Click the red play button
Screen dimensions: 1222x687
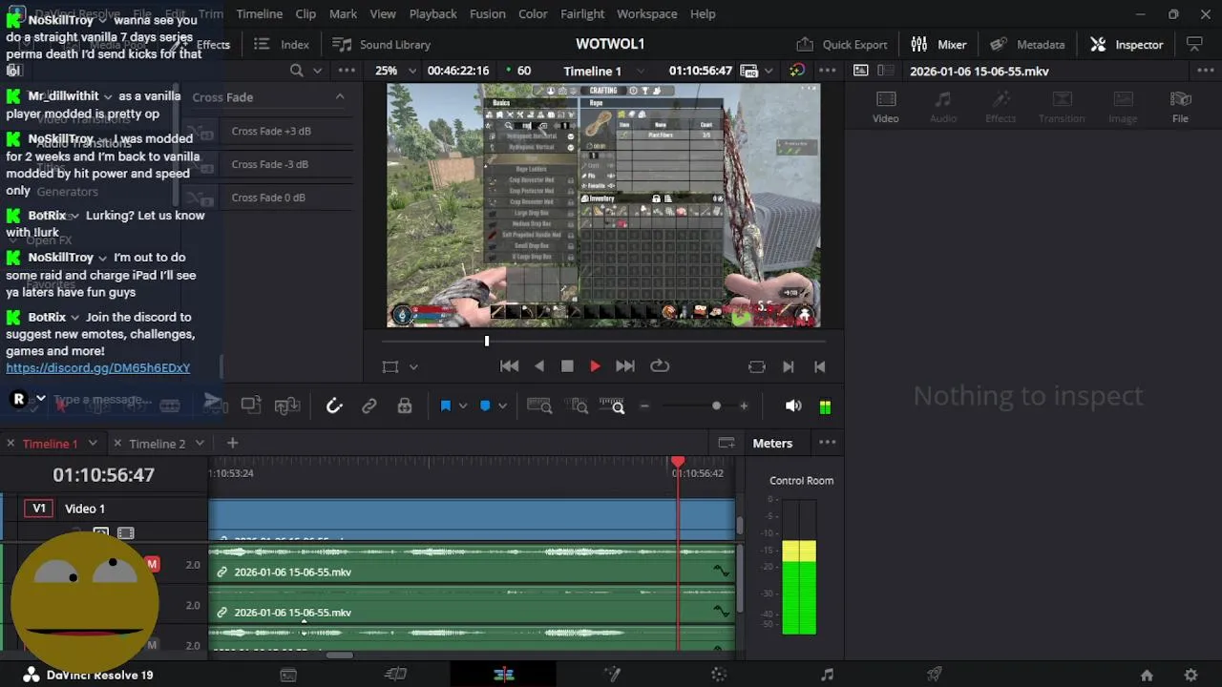[595, 366]
